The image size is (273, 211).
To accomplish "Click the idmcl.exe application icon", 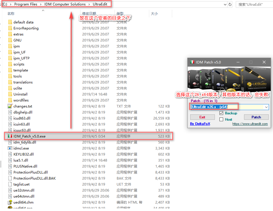I will [10, 148].
